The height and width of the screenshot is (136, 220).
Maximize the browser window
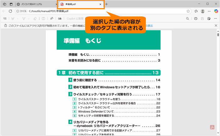click(x=207, y=4)
